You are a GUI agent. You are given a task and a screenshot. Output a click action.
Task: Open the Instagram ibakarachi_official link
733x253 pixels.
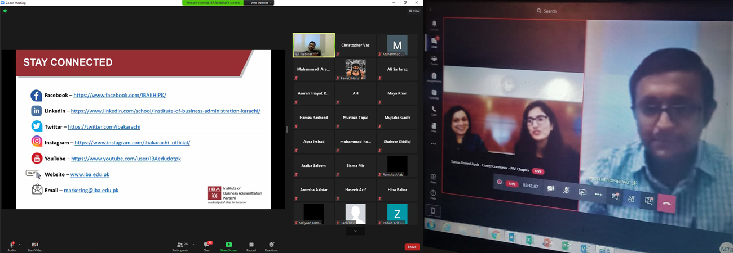click(132, 143)
